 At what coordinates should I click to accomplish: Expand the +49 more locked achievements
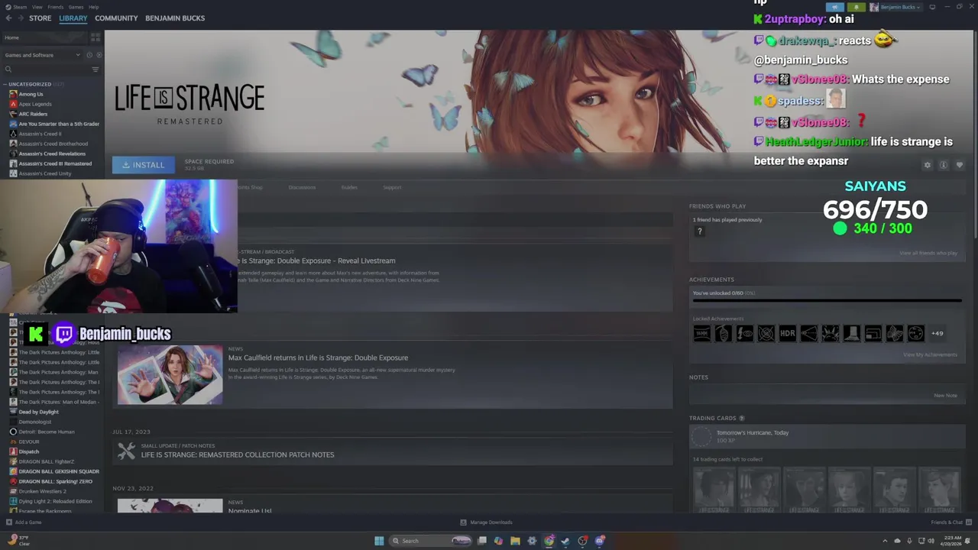[937, 333]
